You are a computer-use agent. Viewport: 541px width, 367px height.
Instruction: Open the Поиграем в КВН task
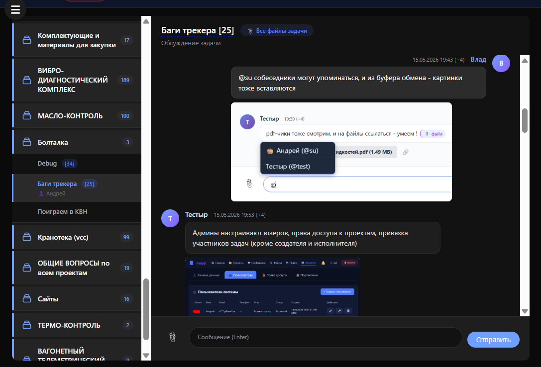pyautogui.click(x=77, y=211)
